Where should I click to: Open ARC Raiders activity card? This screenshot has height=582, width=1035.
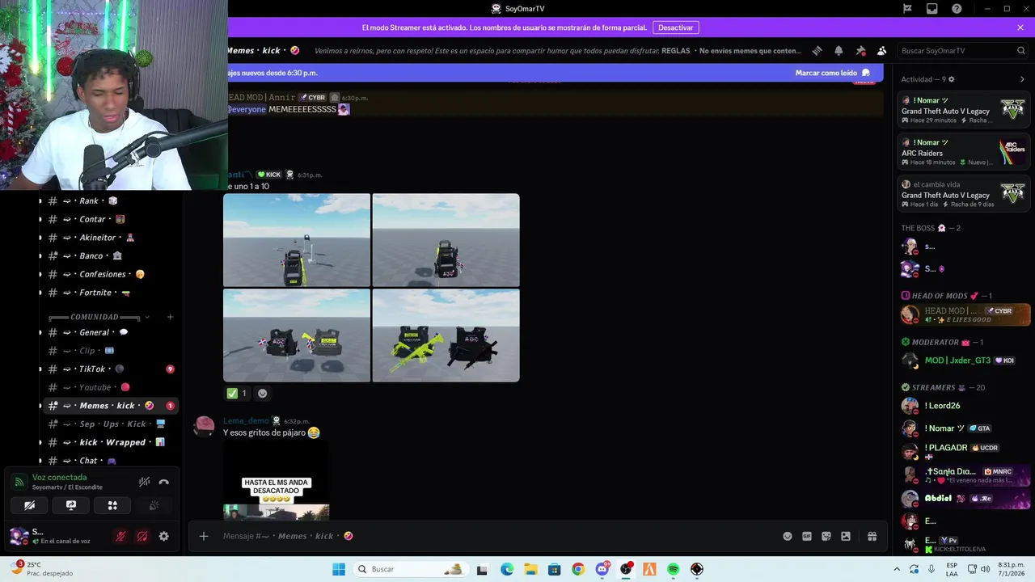[x=963, y=153]
